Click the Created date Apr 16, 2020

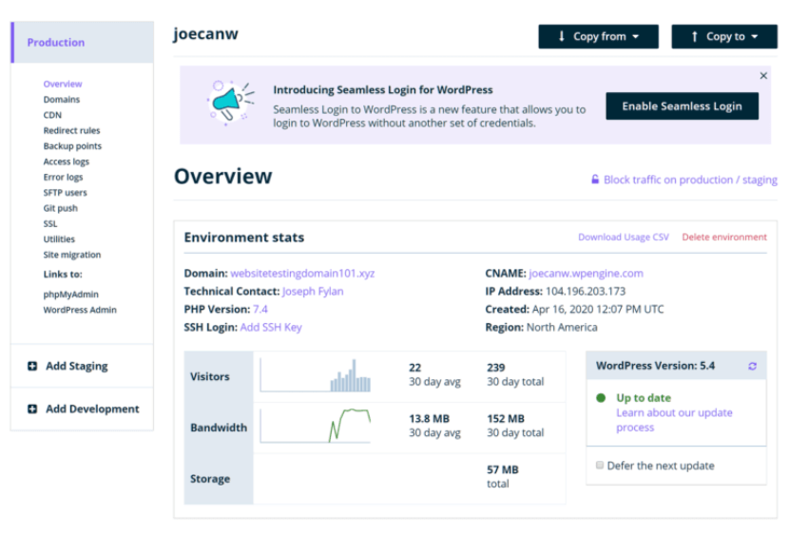point(598,309)
